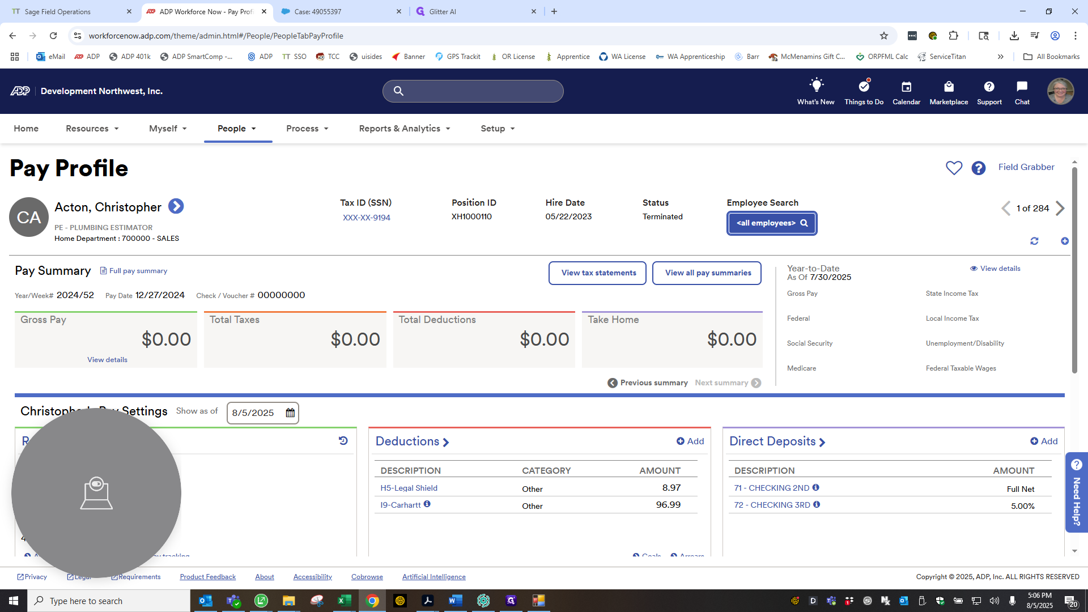
Task: Open page help question mark icon
Action: (x=979, y=168)
